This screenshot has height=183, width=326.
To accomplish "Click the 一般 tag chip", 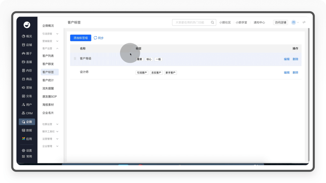I will pyautogui.click(x=158, y=59).
